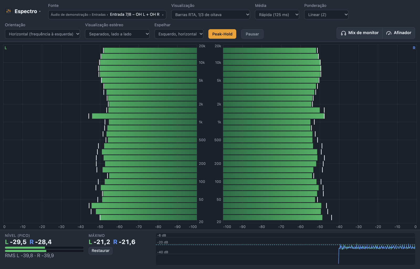
Task: Toggle the Peak-Hold button
Action: (x=222, y=34)
